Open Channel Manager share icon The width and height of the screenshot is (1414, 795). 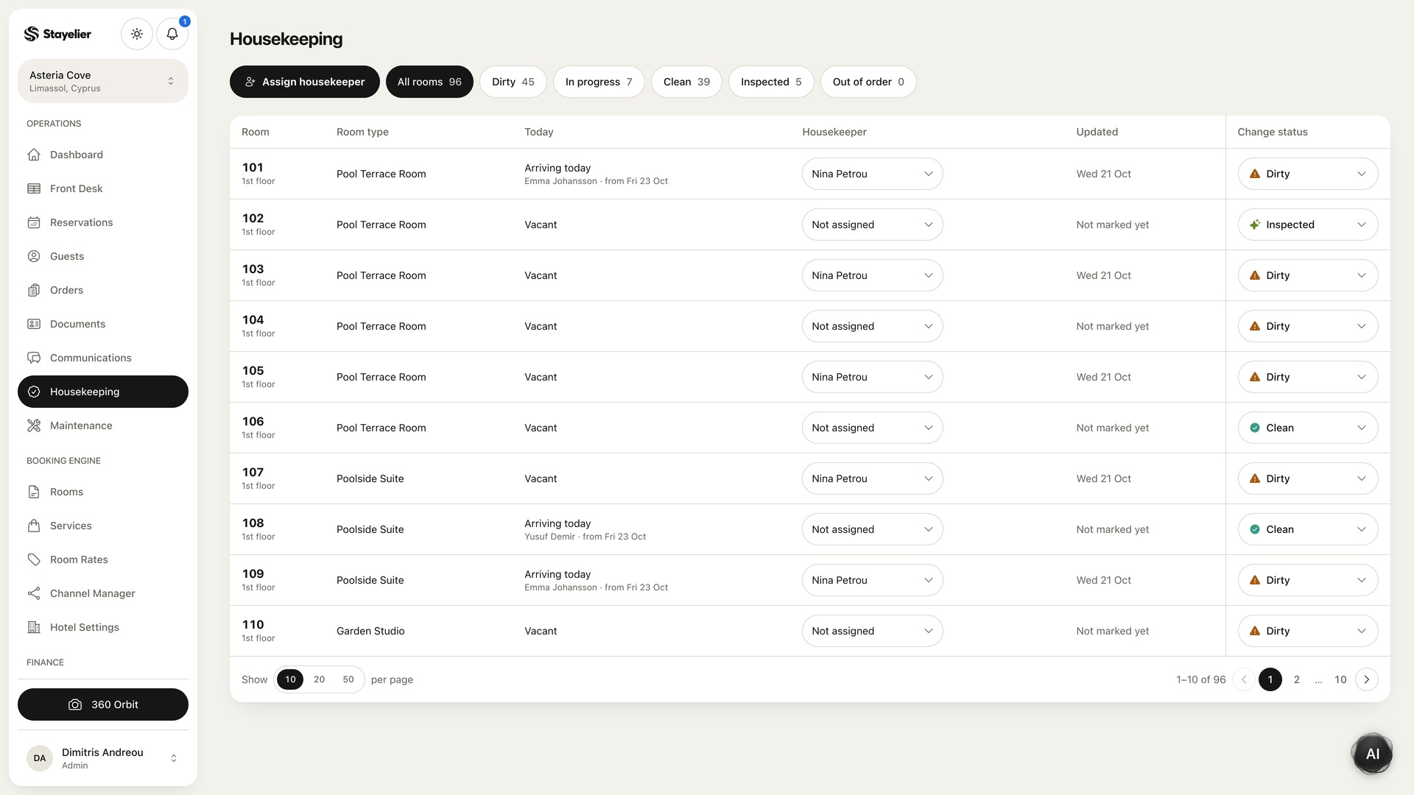(x=34, y=593)
